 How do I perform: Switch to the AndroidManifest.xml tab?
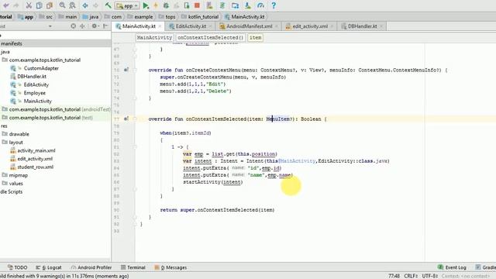click(x=250, y=26)
